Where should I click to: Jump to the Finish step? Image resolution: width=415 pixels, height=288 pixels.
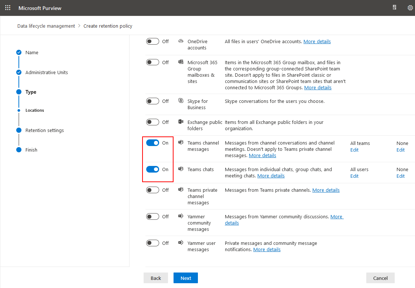tap(31, 150)
